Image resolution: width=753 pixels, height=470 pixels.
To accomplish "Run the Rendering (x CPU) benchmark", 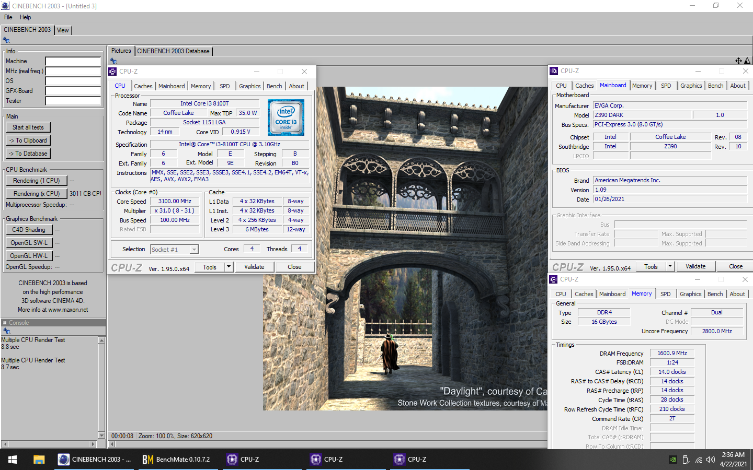I will [x=37, y=194].
